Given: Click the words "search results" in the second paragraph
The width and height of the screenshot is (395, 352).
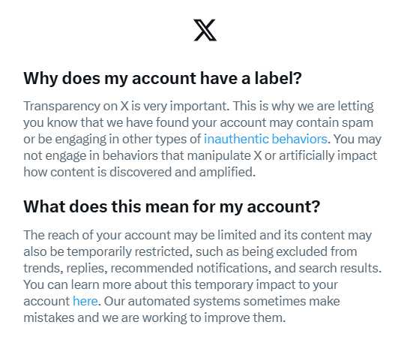Looking at the screenshot, I should tap(339, 268).
